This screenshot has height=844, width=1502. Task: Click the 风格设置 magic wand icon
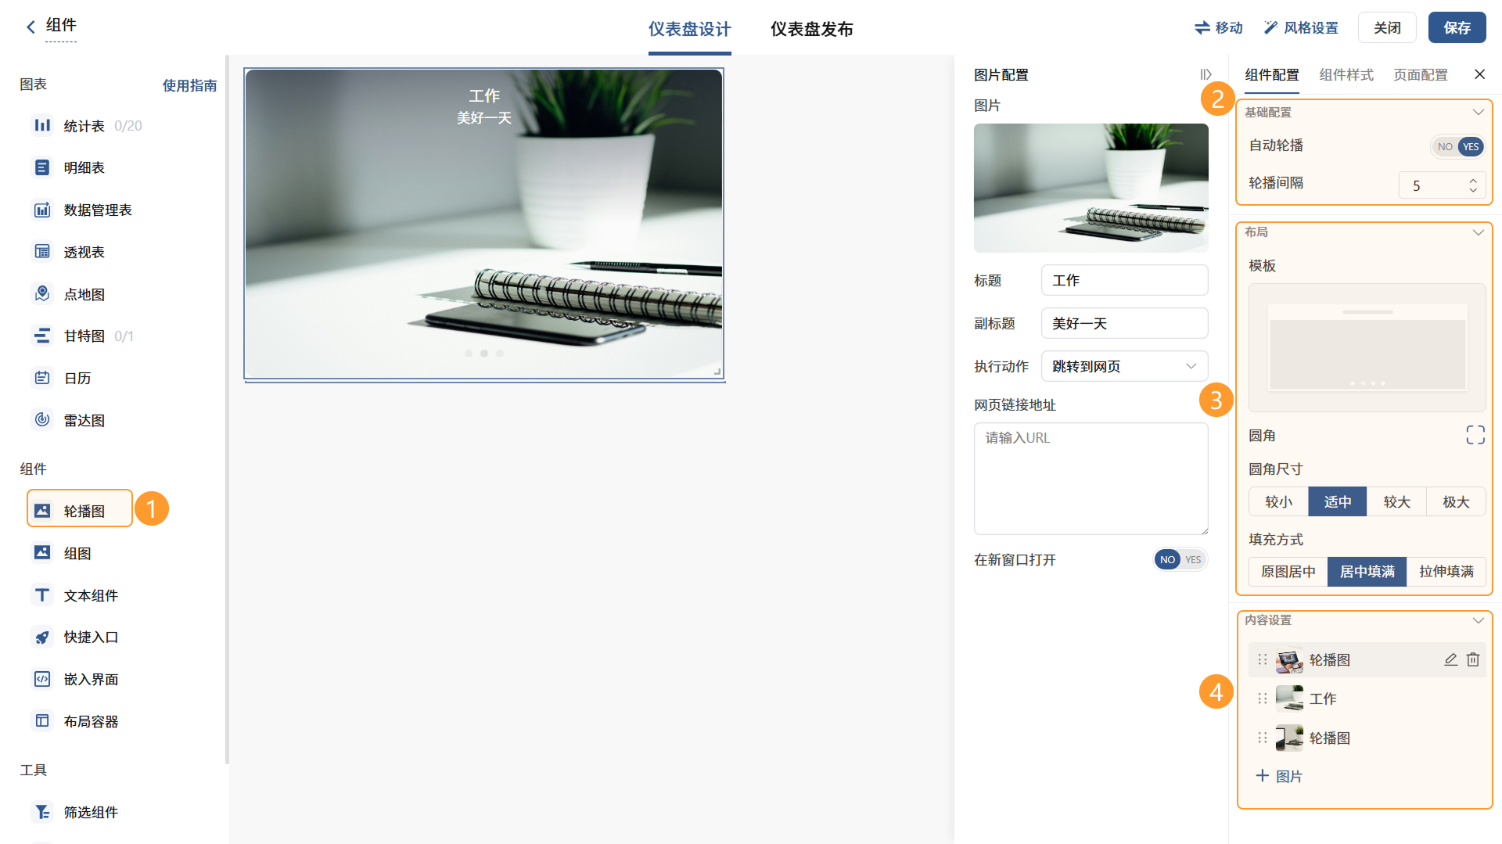coord(1271,28)
